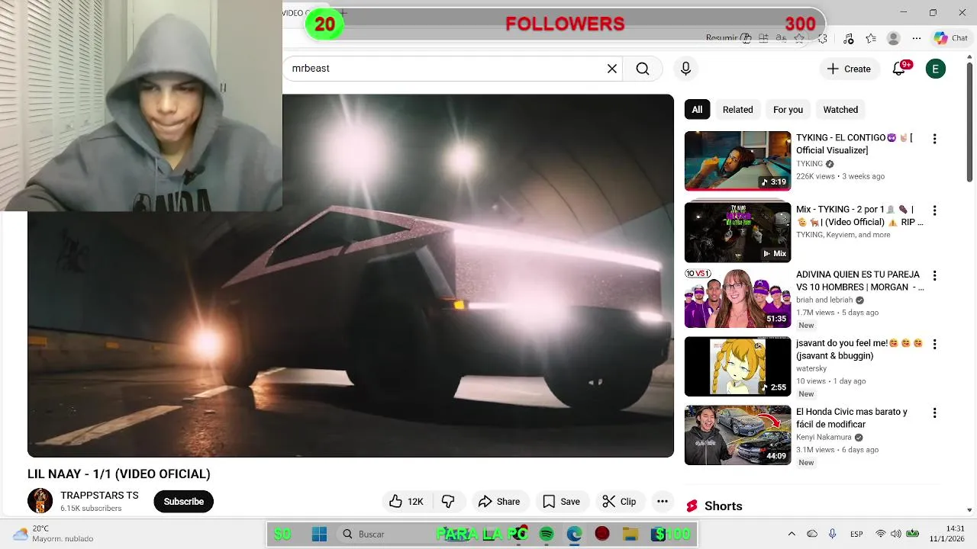
Task: Like the video with 12K likes
Action: tap(407, 501)
